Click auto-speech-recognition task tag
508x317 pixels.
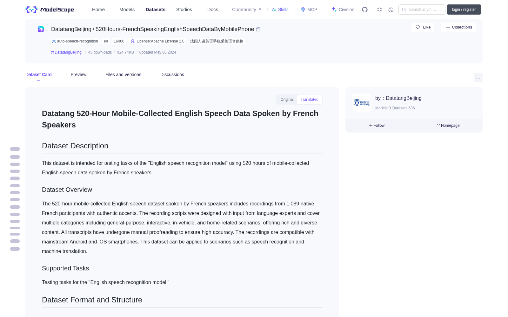[x=75, y=41]
